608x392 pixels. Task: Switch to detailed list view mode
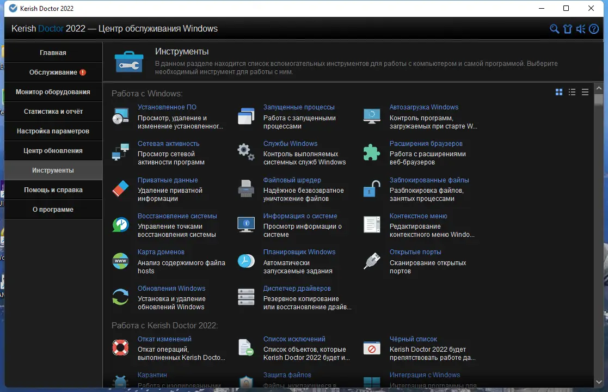click(572, 92)
